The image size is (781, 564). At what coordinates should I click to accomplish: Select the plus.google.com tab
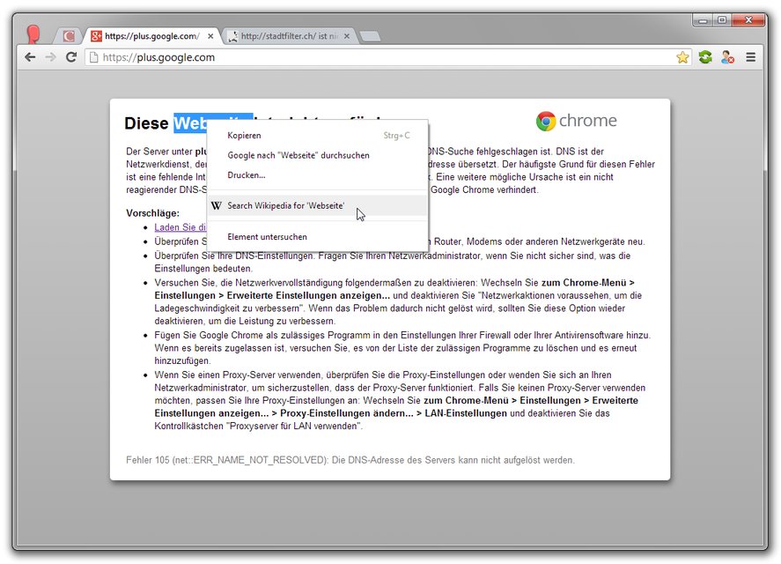point(151,36)
